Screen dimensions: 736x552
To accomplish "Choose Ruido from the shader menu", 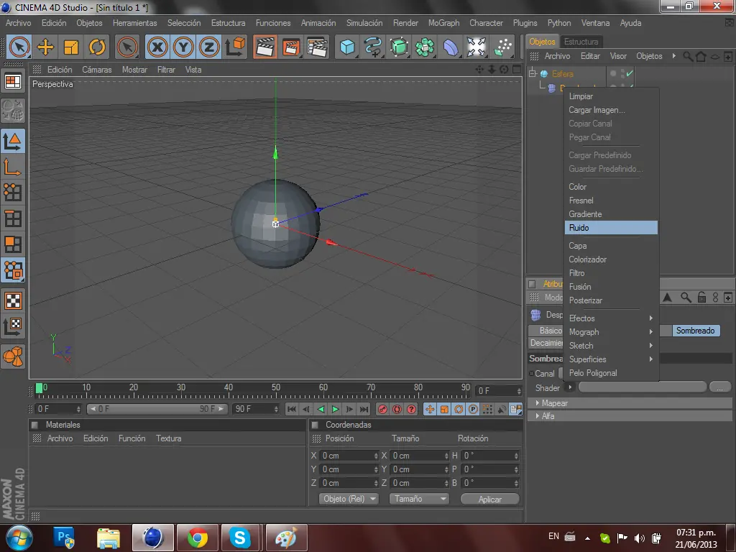I will (x=611, y=228).
